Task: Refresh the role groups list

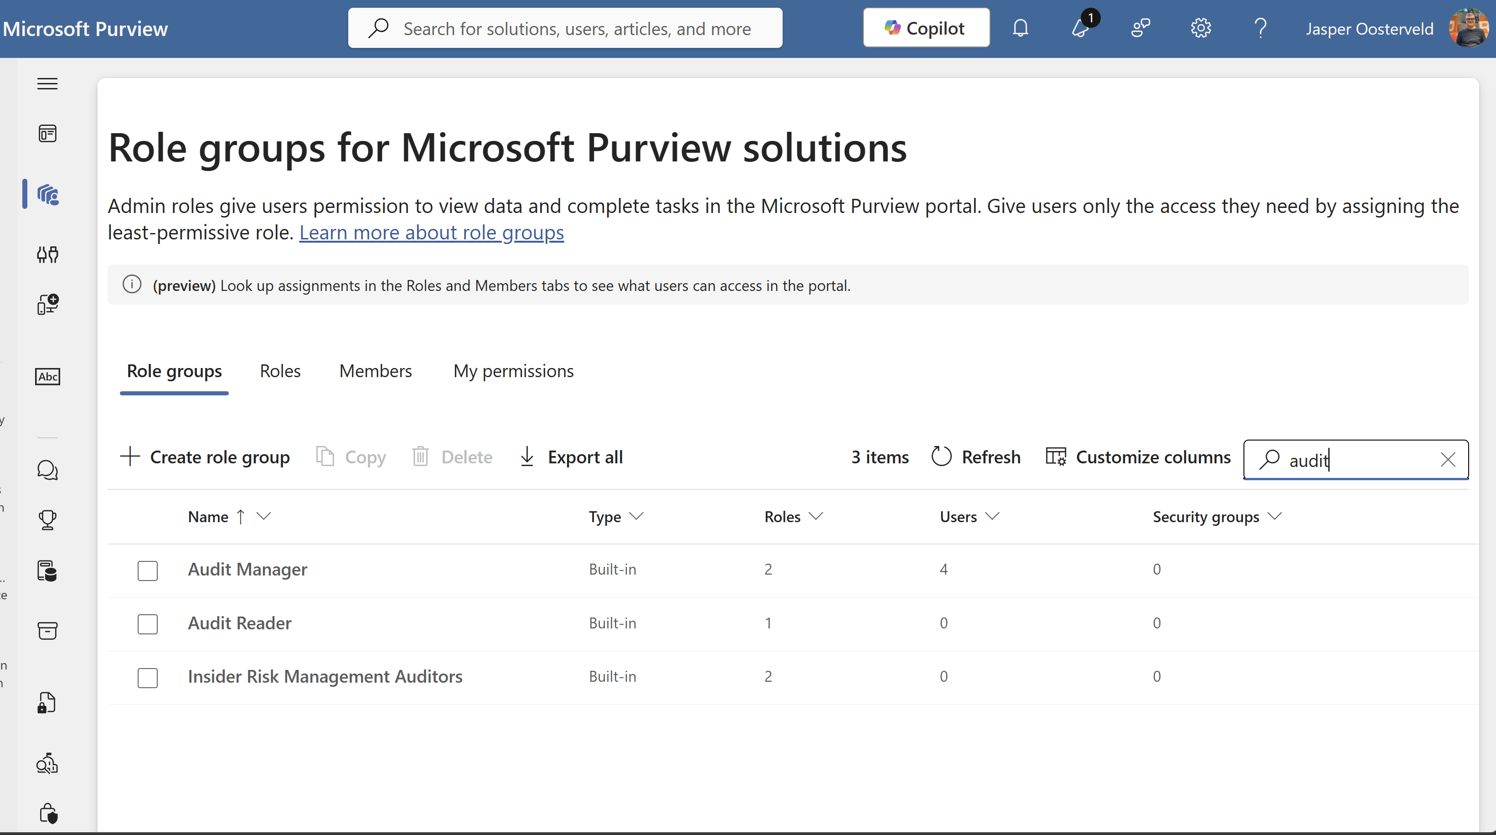Action: coord(975,457)
